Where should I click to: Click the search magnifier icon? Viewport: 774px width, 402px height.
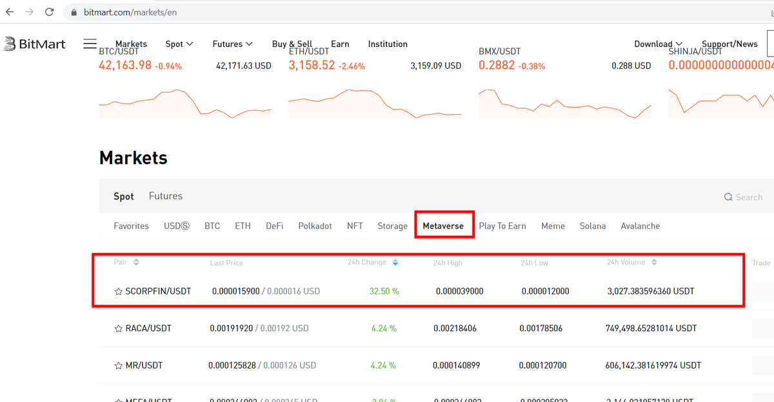728,197
